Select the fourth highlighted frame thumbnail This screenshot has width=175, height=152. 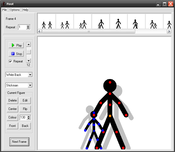pos(101,21)
